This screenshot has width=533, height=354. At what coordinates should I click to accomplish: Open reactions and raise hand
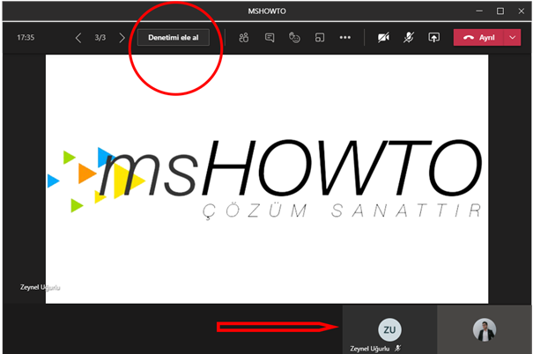coord(294,37)
